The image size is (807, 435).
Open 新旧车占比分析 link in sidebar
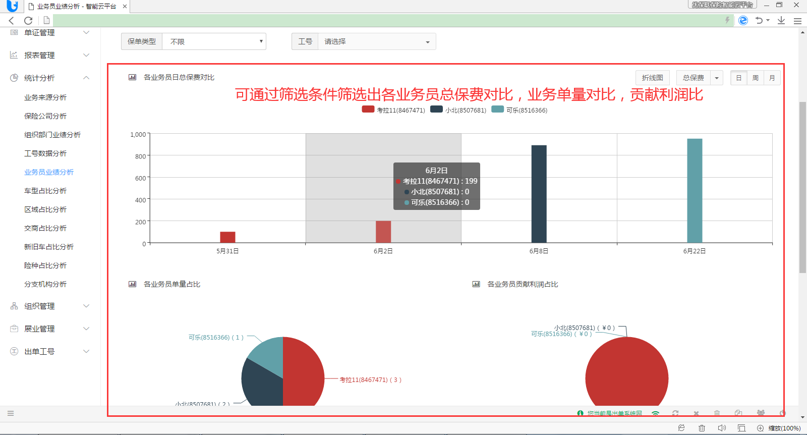click(49, 247)
